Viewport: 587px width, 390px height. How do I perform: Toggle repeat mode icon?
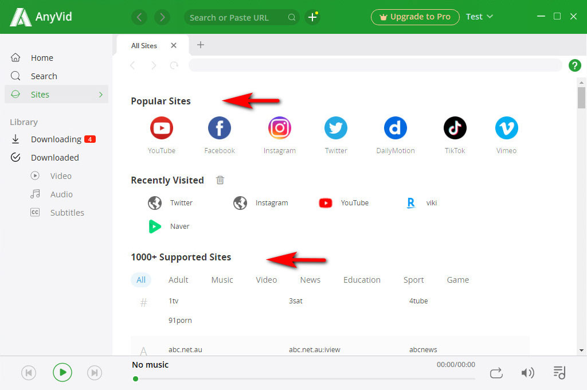click(x=496, y=373)
